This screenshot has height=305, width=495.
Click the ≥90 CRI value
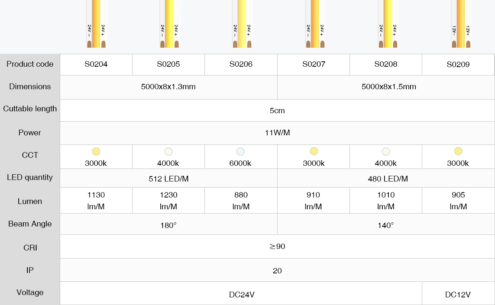tap(277, 247)
